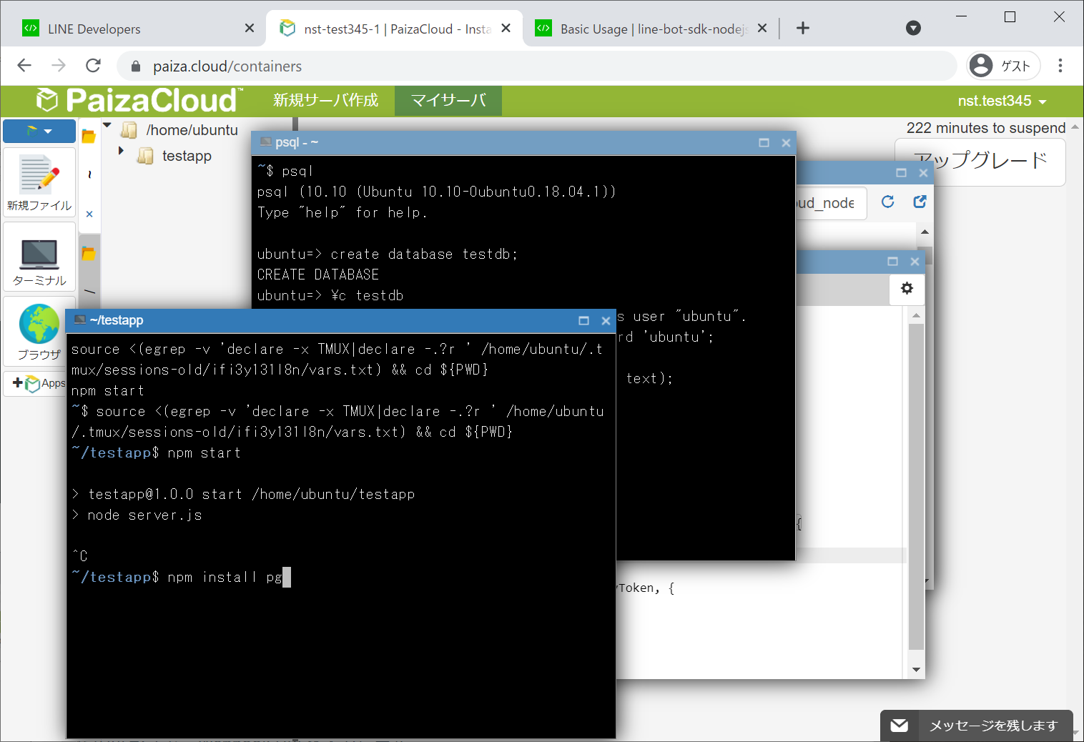Close the editor window behind psql
The image size is (1084, 742).
(915, 261)
